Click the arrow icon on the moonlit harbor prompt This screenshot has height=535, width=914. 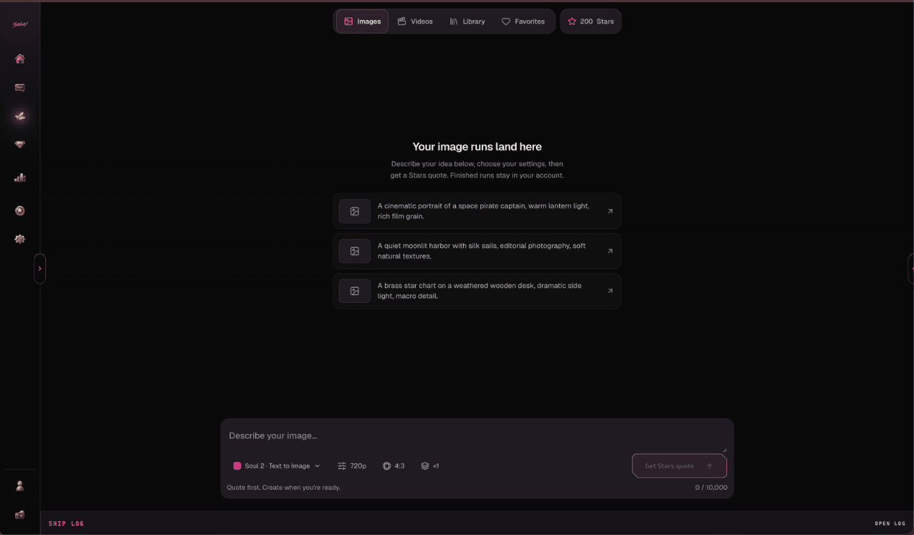(x=610, y=251)
